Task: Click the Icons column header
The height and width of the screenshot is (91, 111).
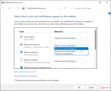Action: [21, 32]
